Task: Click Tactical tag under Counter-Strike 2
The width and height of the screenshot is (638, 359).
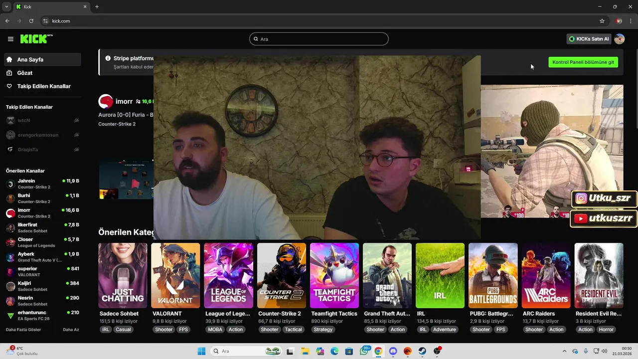Action: click(293, 330)
